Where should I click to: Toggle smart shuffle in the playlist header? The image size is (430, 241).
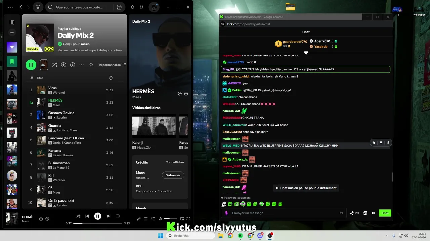click(x=54, y=65)
